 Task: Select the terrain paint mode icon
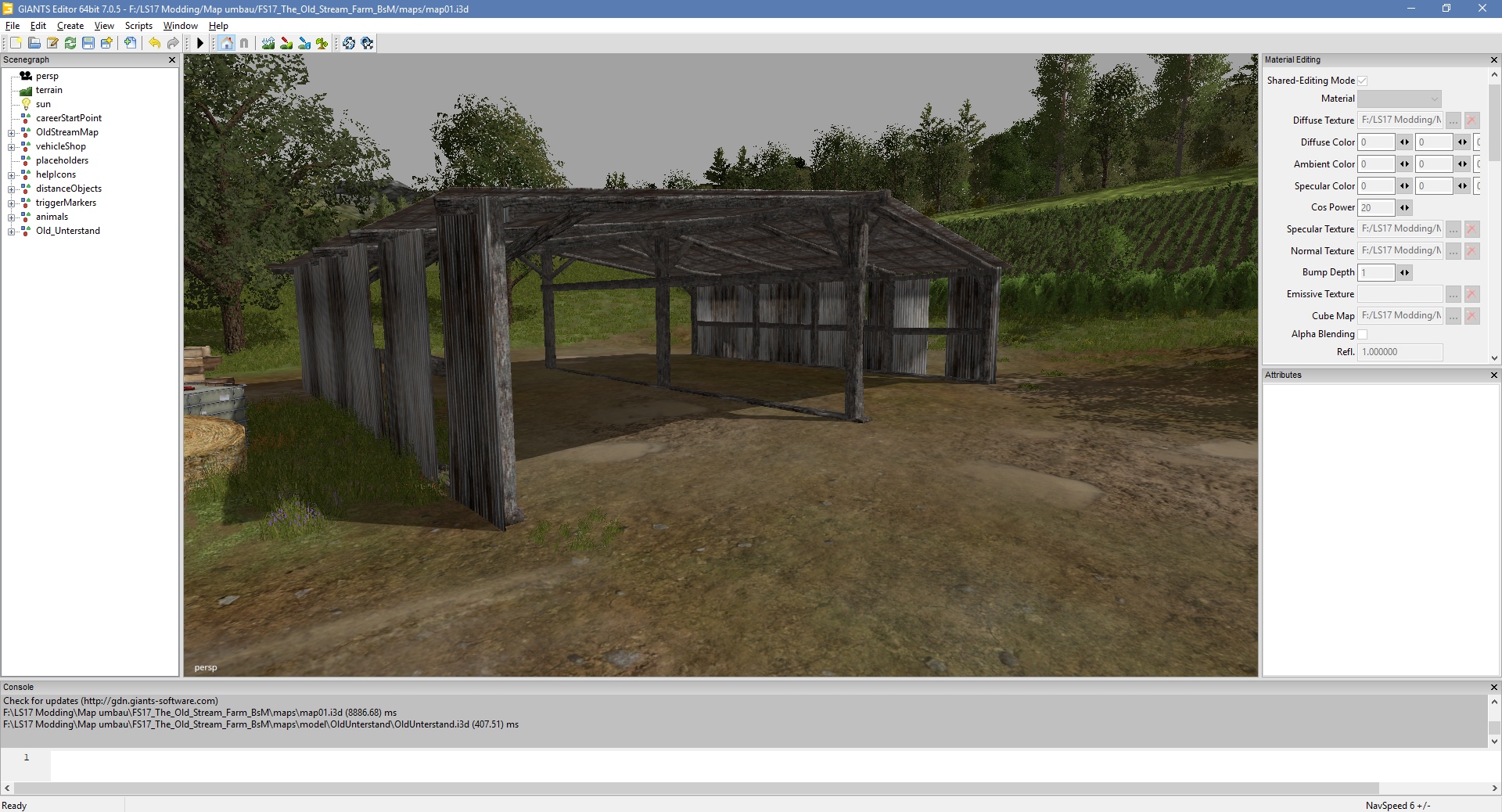pyautogui.click(x=286, y=43)
